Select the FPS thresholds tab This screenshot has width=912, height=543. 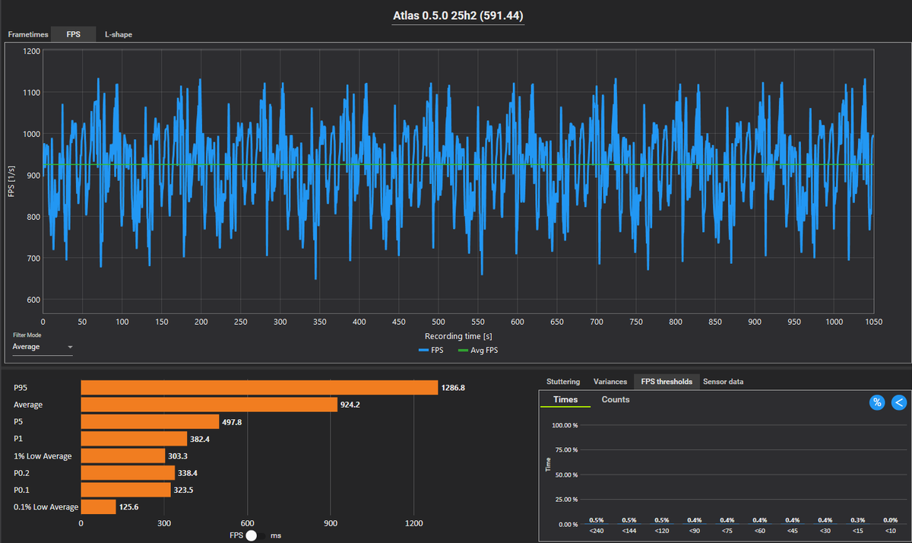(667, 382)
